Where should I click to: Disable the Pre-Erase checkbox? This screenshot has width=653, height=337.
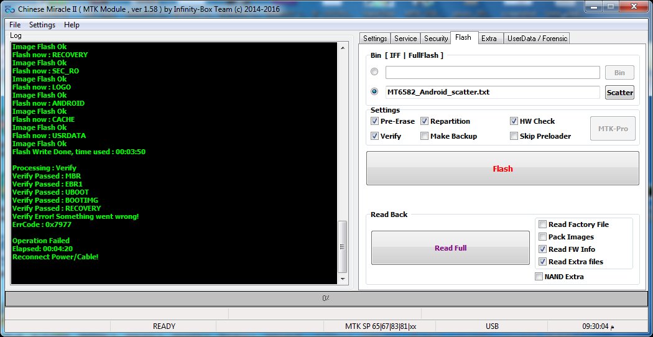[374, 121]
